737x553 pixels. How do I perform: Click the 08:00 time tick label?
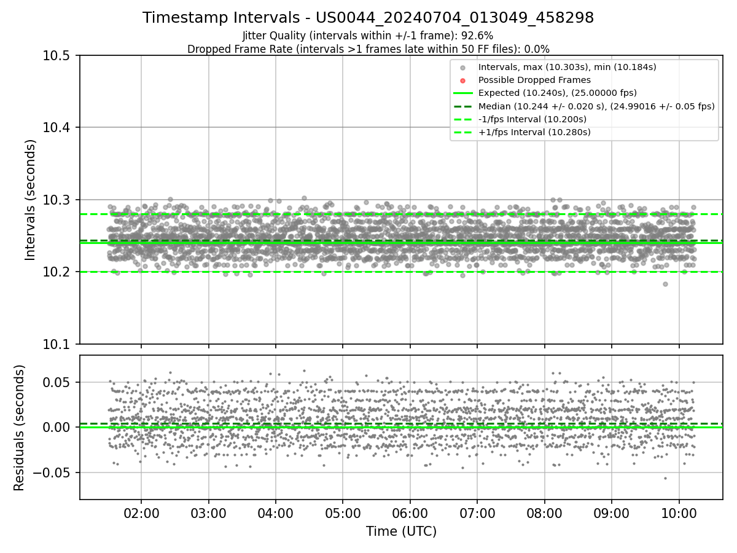544,513
